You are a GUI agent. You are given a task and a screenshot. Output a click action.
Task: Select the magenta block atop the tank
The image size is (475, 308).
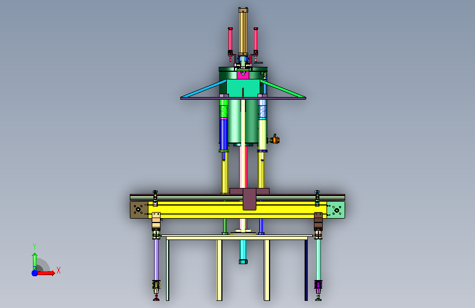click(243, 75)
